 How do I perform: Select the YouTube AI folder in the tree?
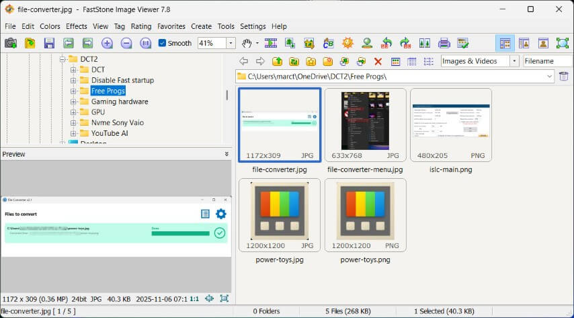(x=110, y=133)
